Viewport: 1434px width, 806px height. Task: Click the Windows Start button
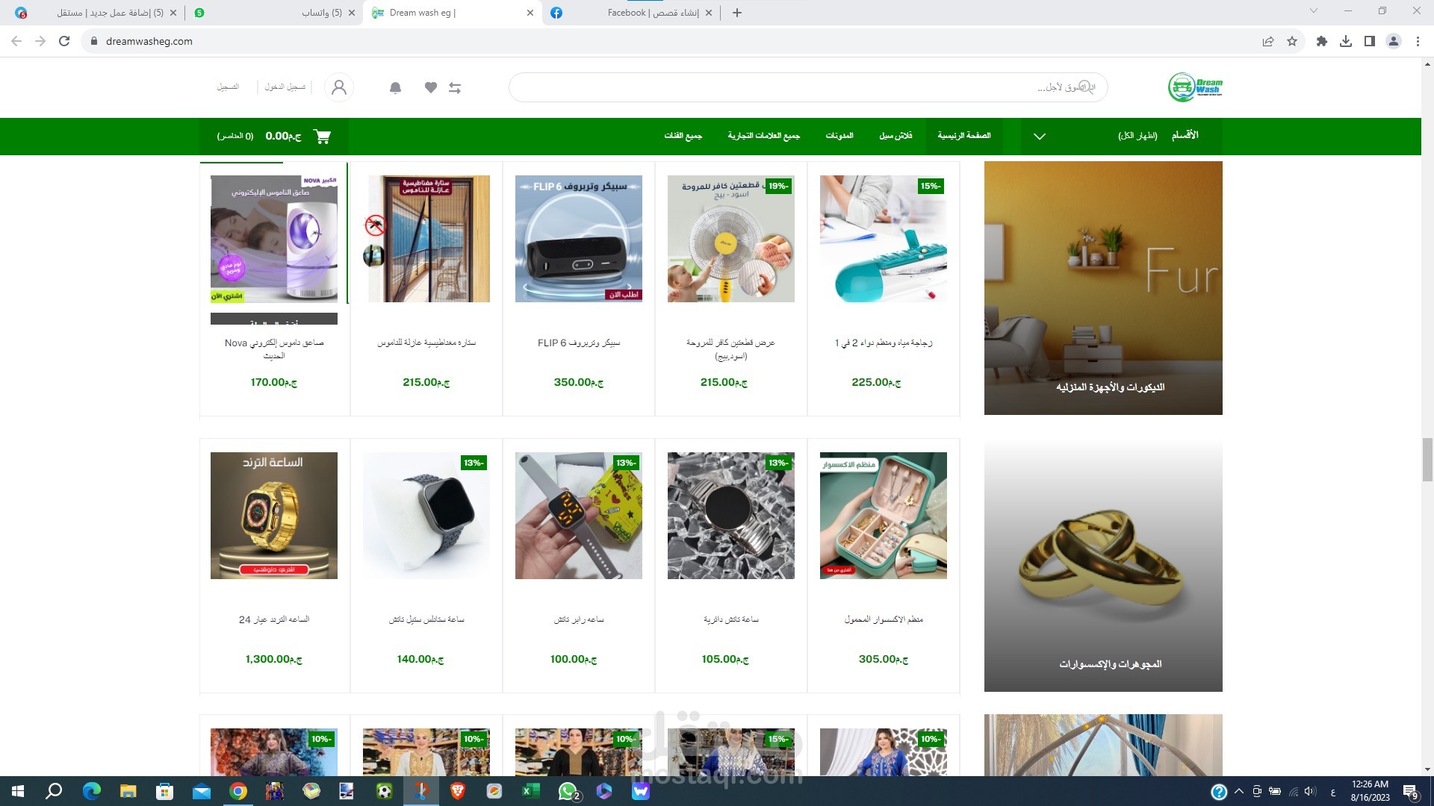18,791
